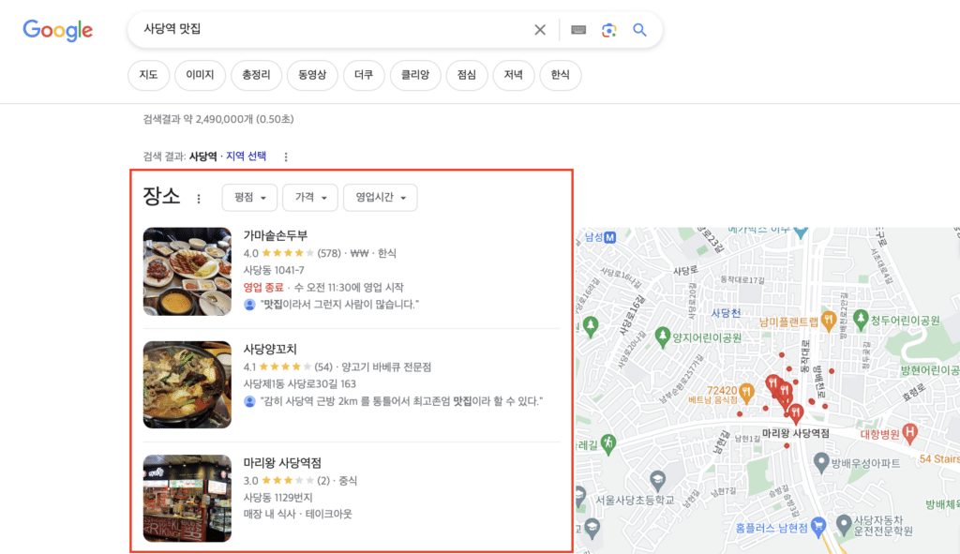
Task: Click the blue magnifier search icon
Action: [639, 29]
